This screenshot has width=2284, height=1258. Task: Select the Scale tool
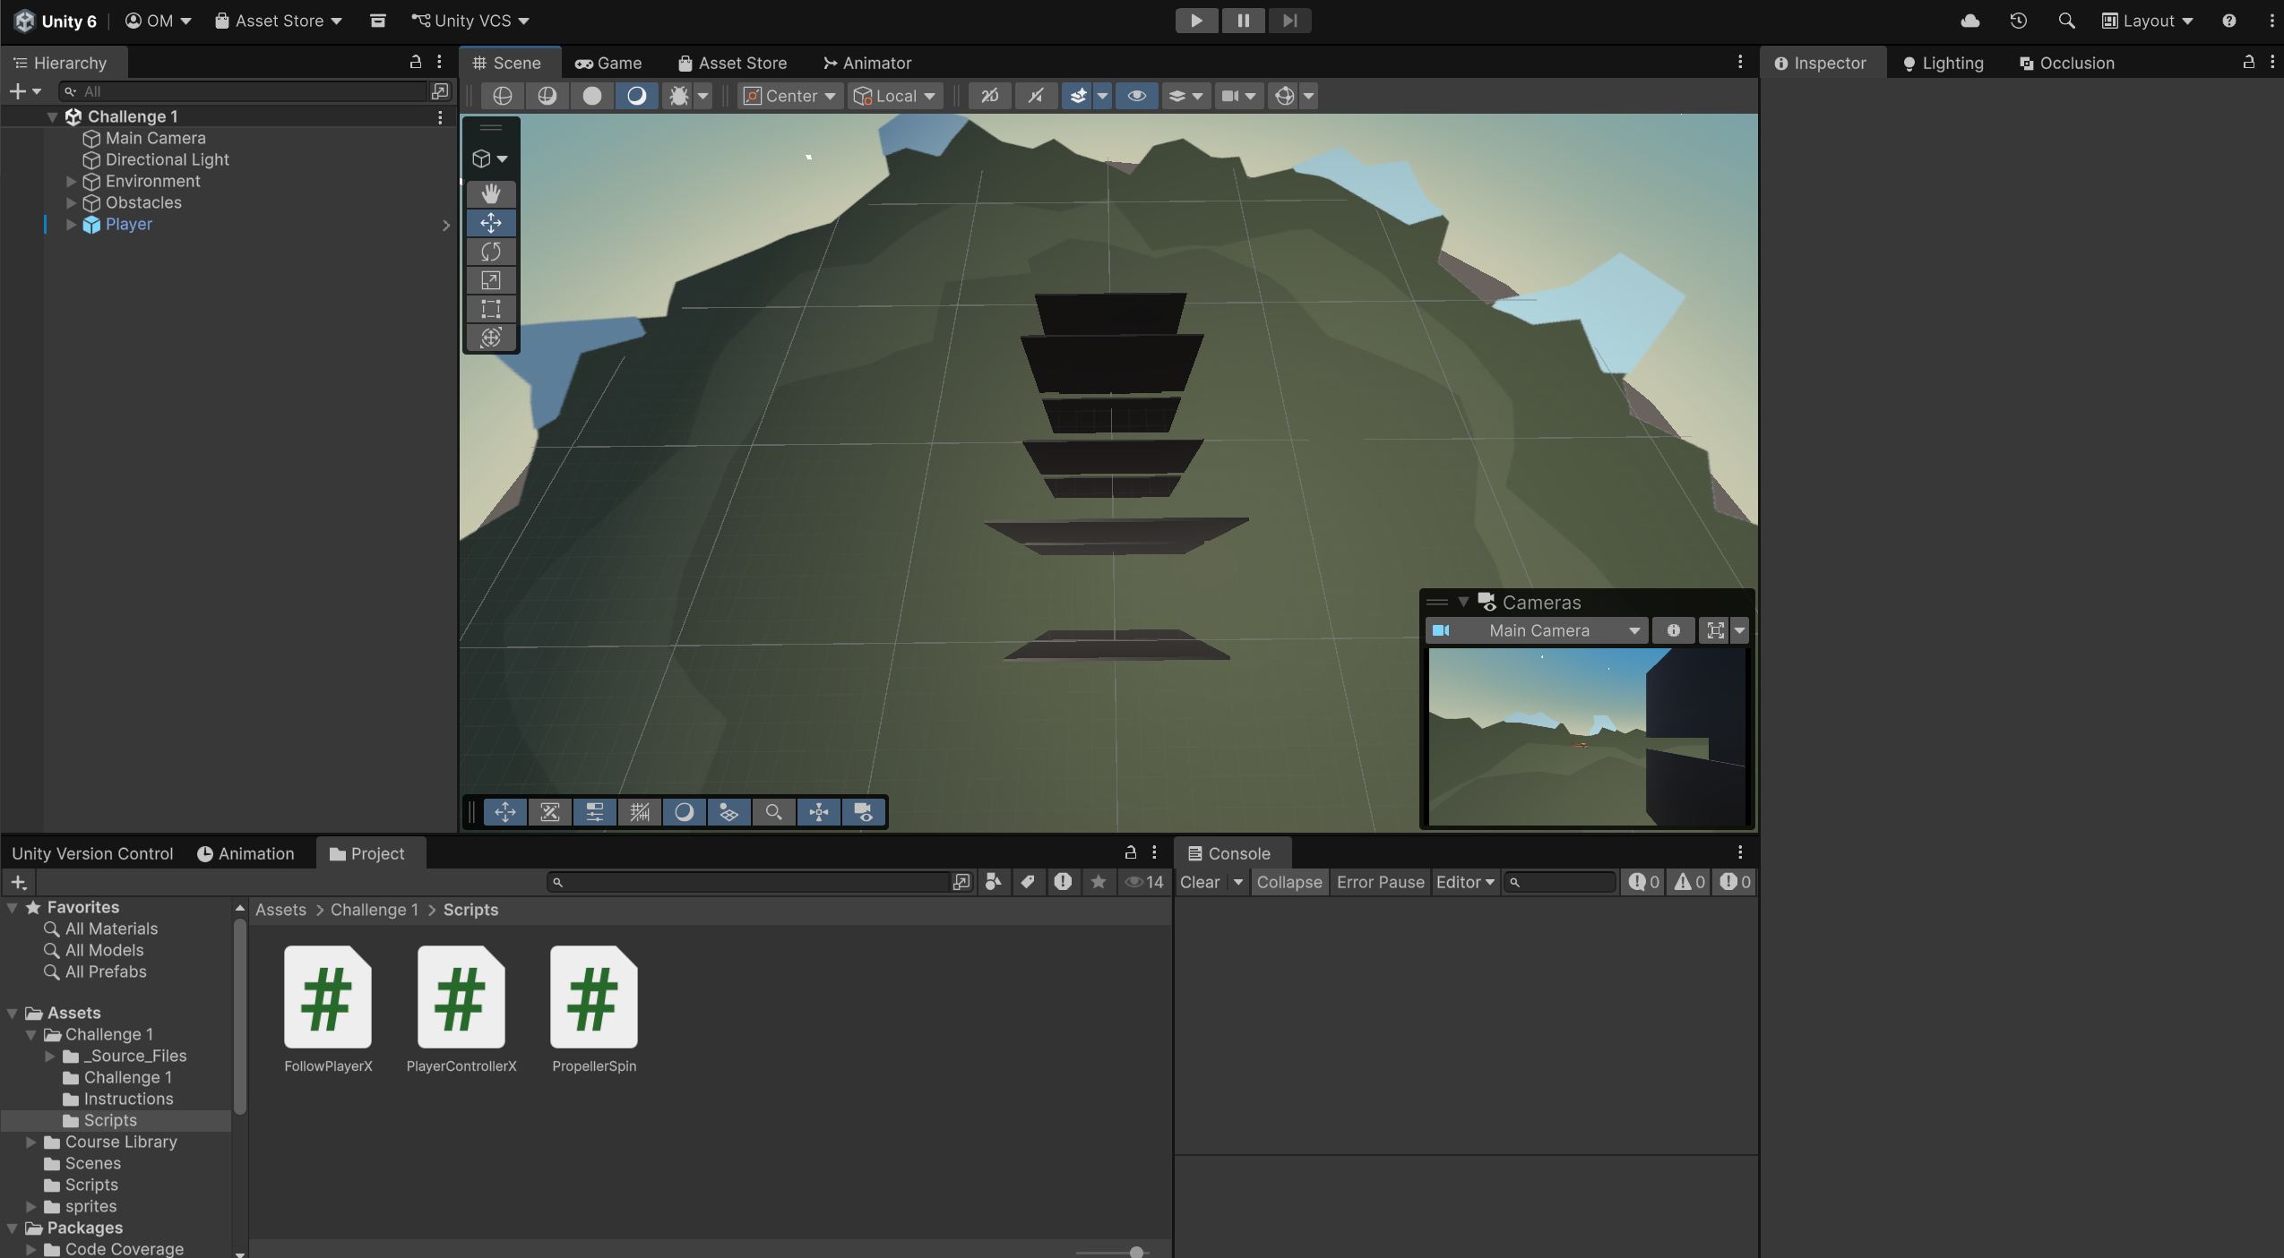[x=490, y=280]
